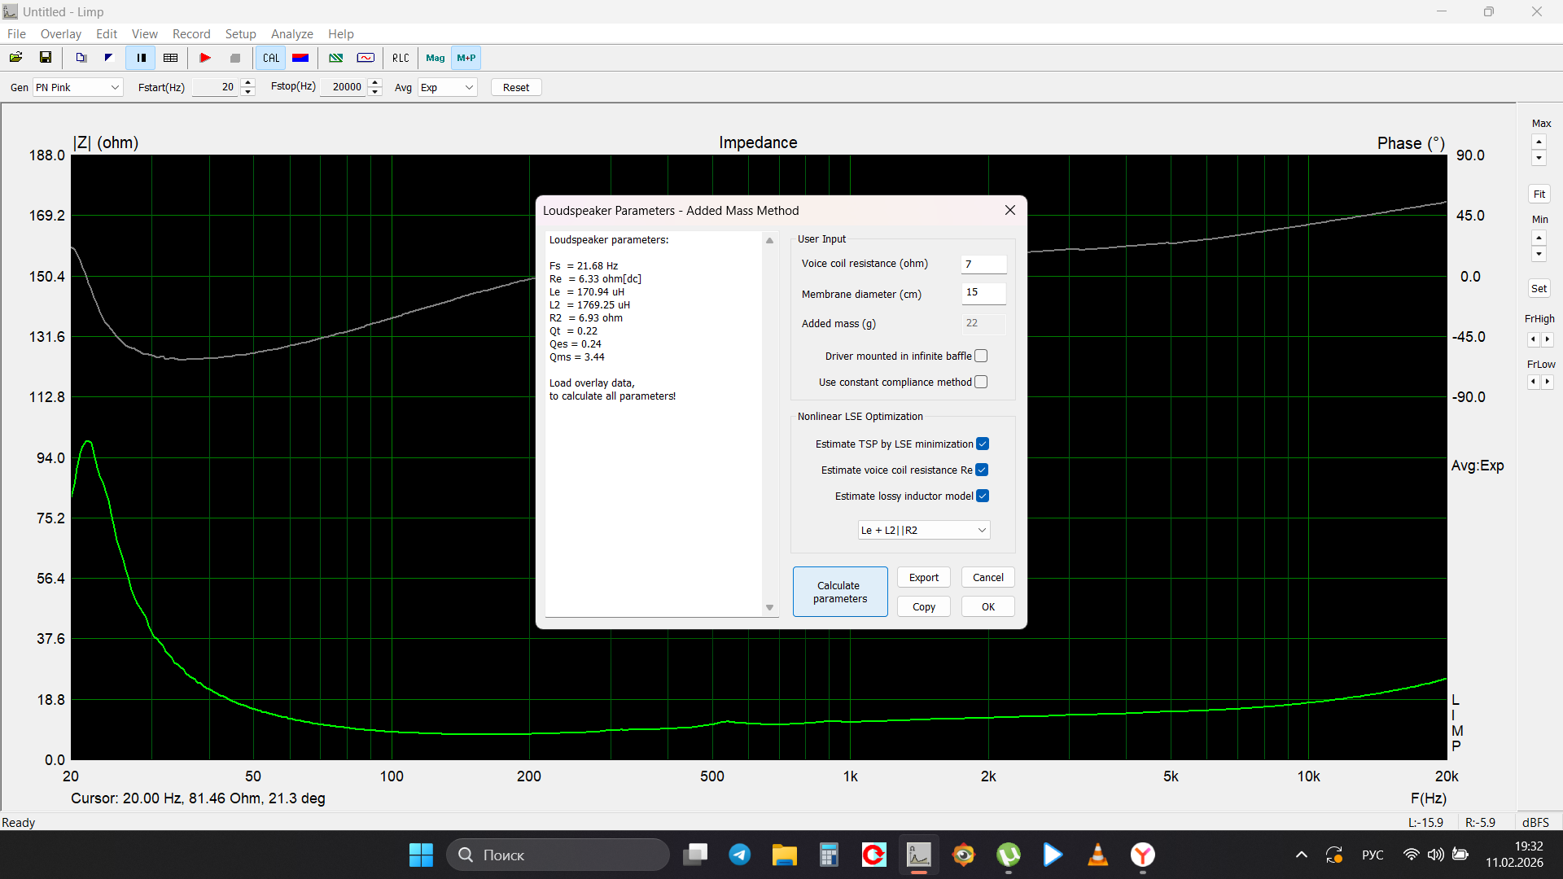Open the File menu
Screen dimensions: 1563x879
click(16, 33)
